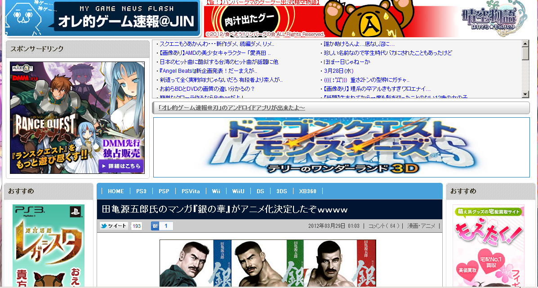The image size is (538, 288).
Task: Select PS3 category in navigation bar
Action: click(x=142, y=191)
